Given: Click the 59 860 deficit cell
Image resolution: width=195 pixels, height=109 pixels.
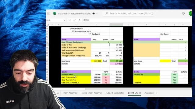Looking at the screenshot, I should tap(116, 77).
